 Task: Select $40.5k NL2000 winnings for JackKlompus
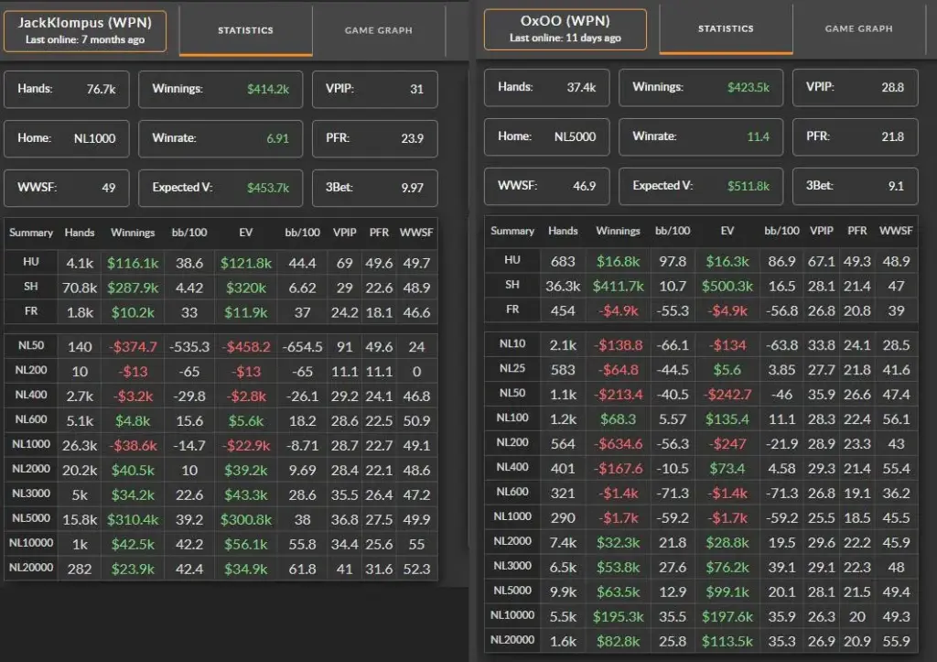[x=133, y=471]
